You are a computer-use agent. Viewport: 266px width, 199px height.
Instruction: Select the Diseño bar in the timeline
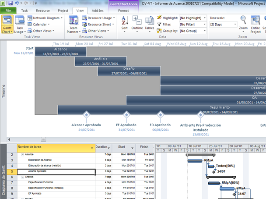click(x=129, y=71)
